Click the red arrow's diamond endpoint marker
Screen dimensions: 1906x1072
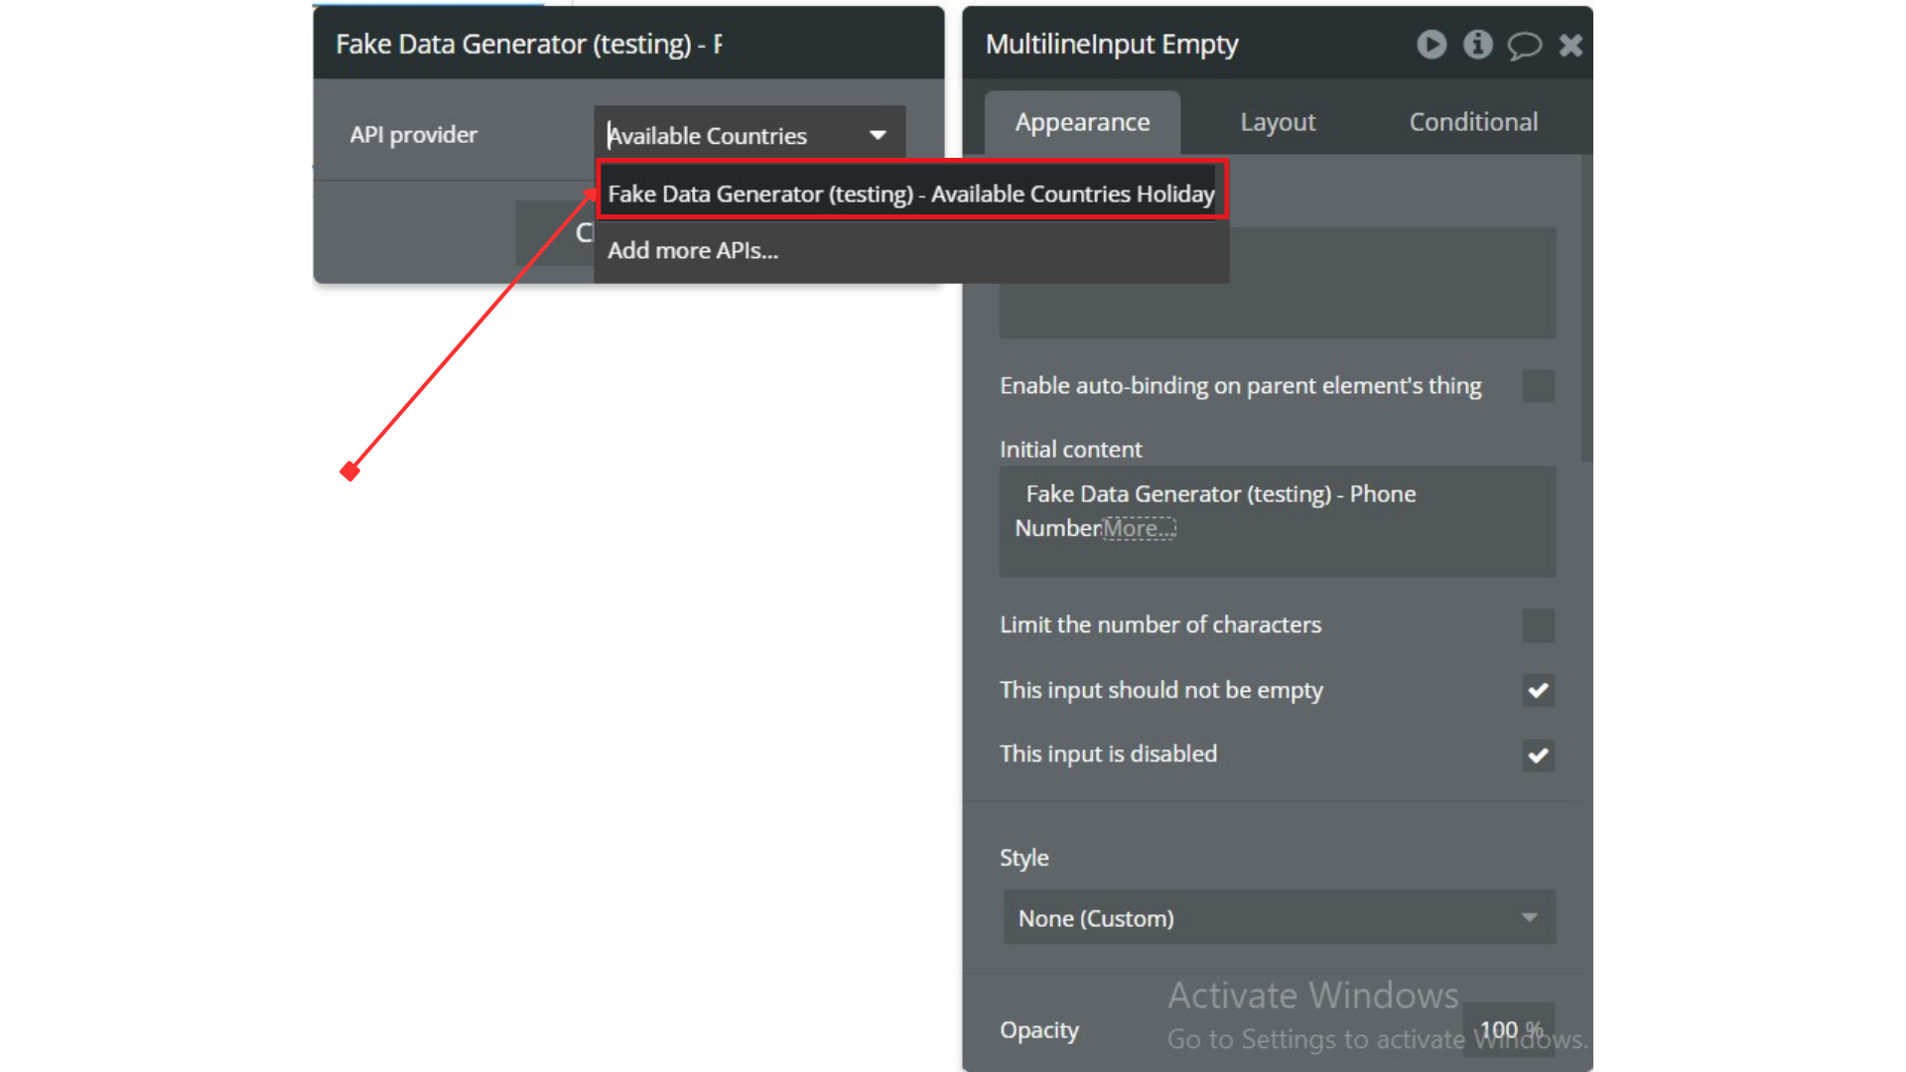click(x=349, y=471)
